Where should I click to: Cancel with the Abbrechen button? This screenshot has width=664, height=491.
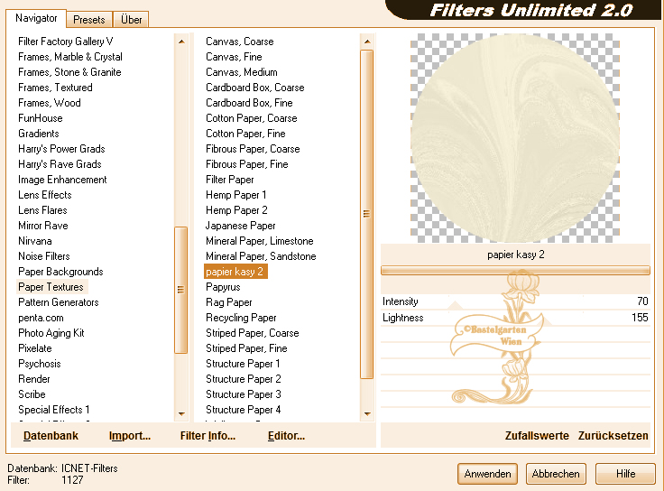pos(556,473)
